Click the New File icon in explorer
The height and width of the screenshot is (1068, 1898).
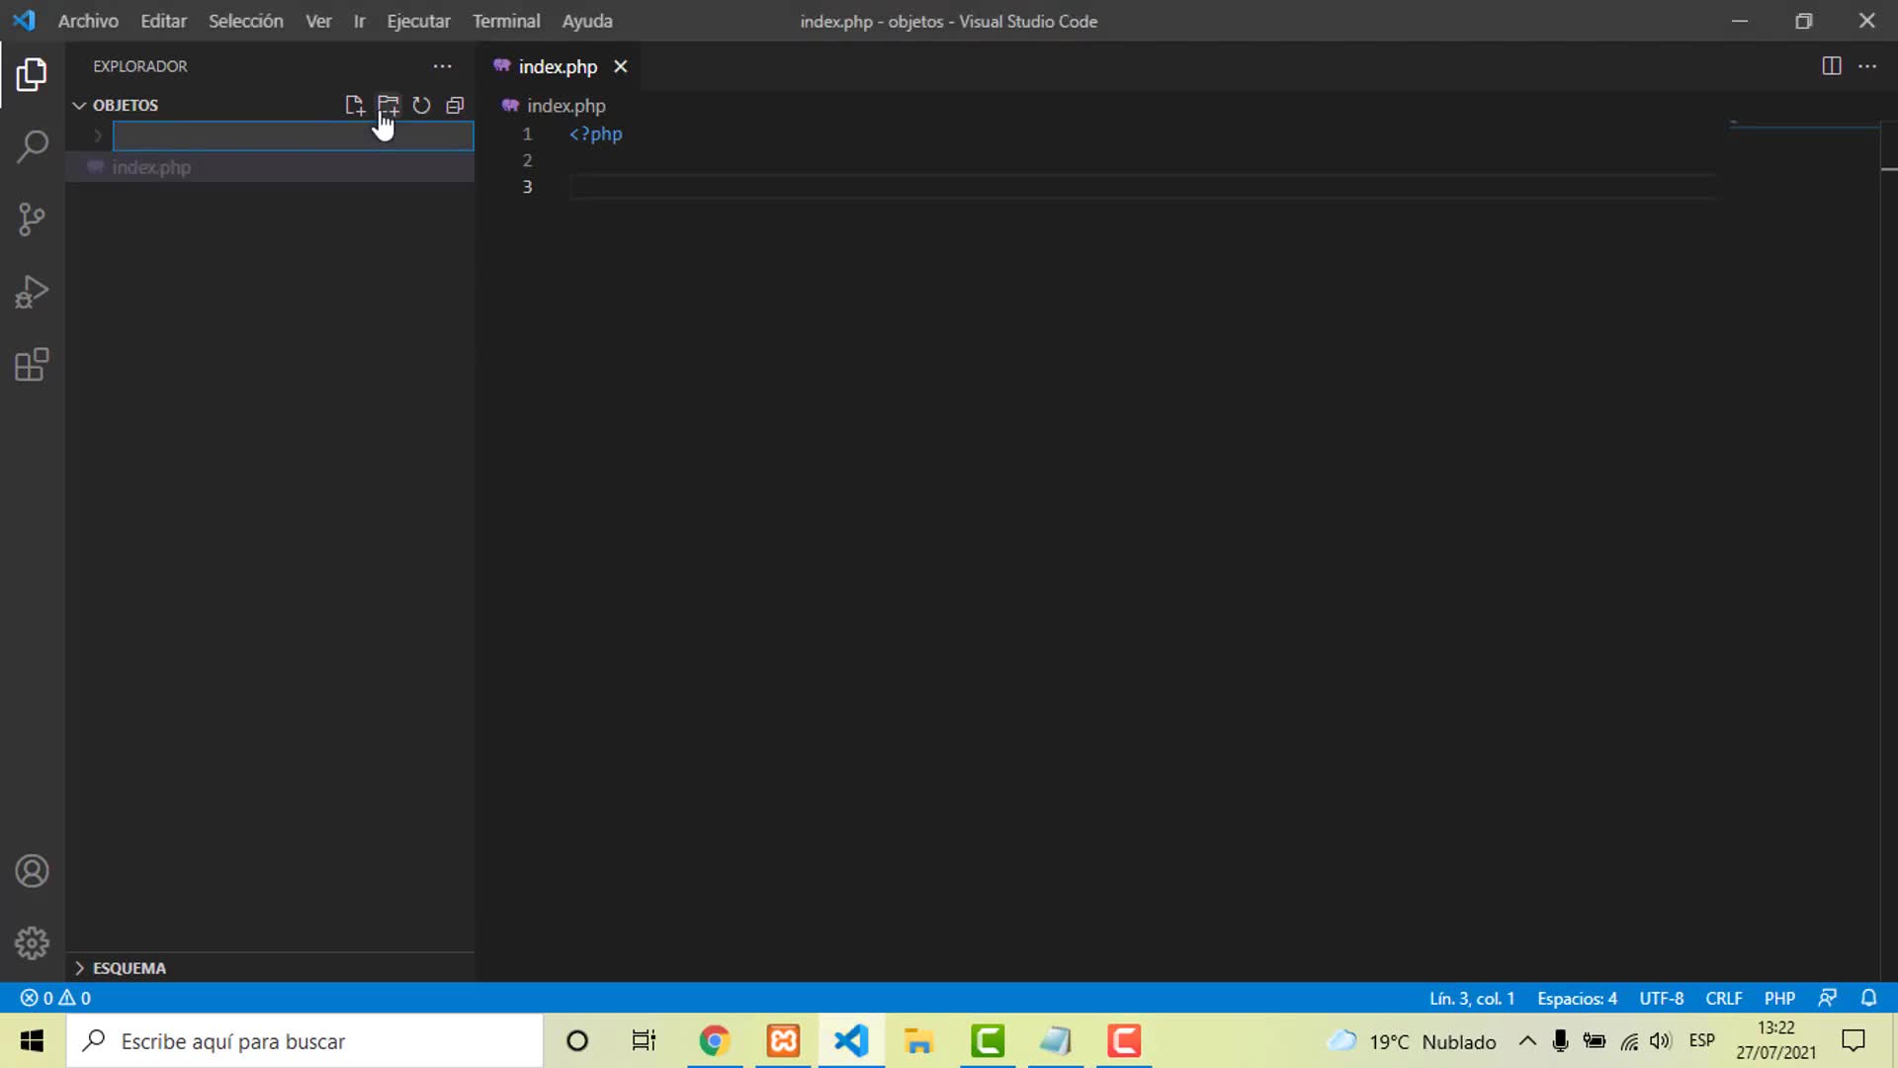click(x=354, y=105)
